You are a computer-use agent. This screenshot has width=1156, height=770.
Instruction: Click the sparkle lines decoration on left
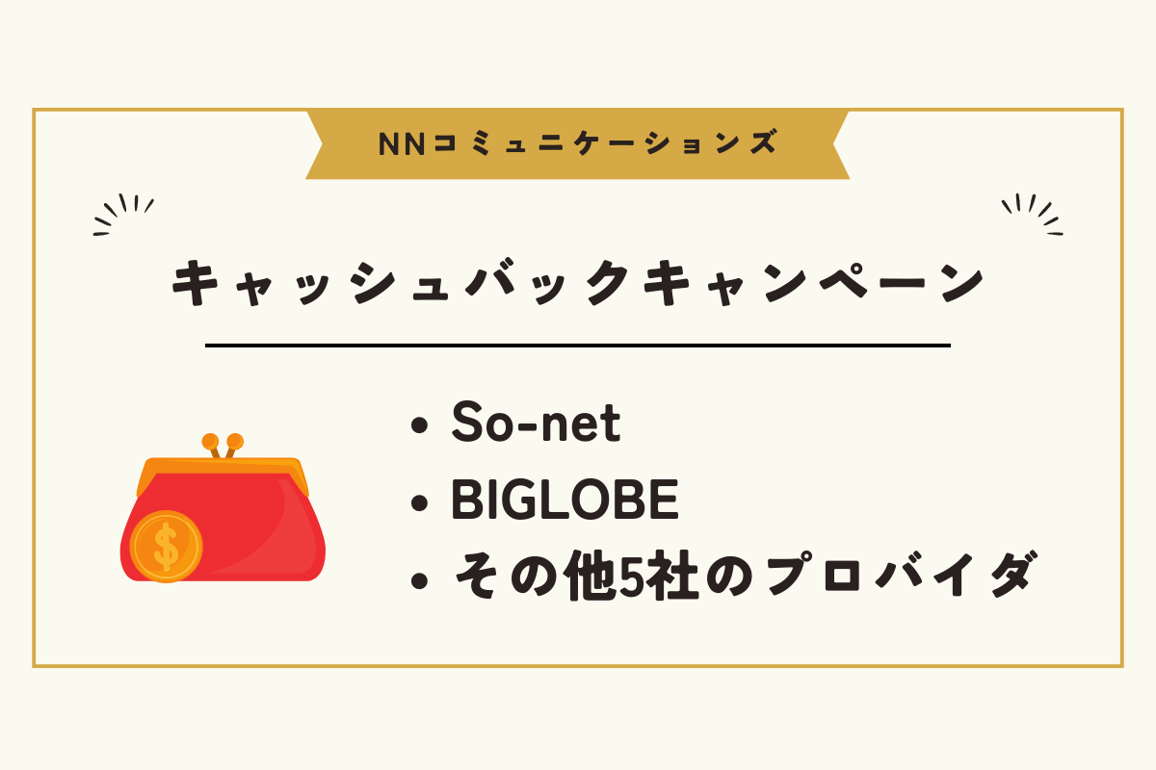click(124, 215)
